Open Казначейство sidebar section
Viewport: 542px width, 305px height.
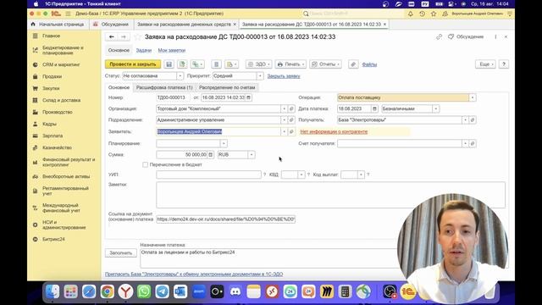(57, 147)
